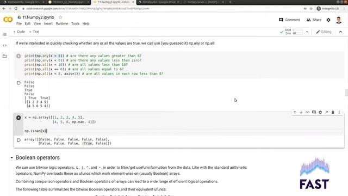This screenshot has width=348, height=196.
Task: Clear output of the np.any cell
Action: point(19,83)
